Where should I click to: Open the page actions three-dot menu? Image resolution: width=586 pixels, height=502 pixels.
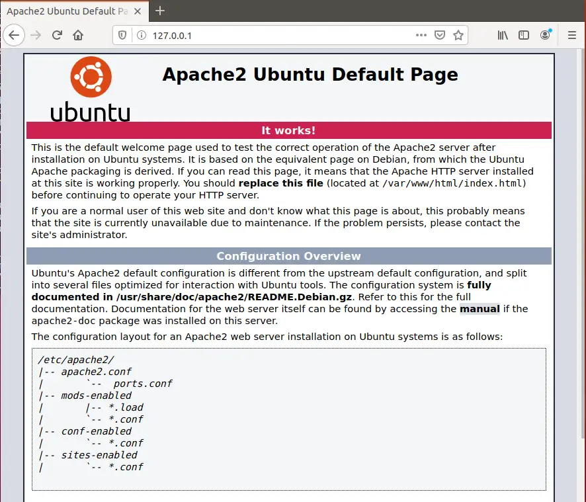coord(421,35)
